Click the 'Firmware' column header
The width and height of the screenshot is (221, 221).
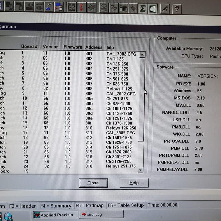click(73, 47)
